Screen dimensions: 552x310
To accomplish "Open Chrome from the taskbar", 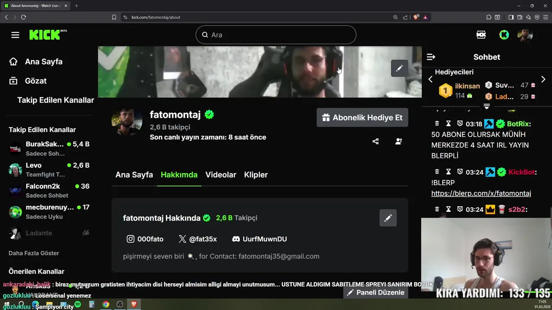I will [106, 304].
